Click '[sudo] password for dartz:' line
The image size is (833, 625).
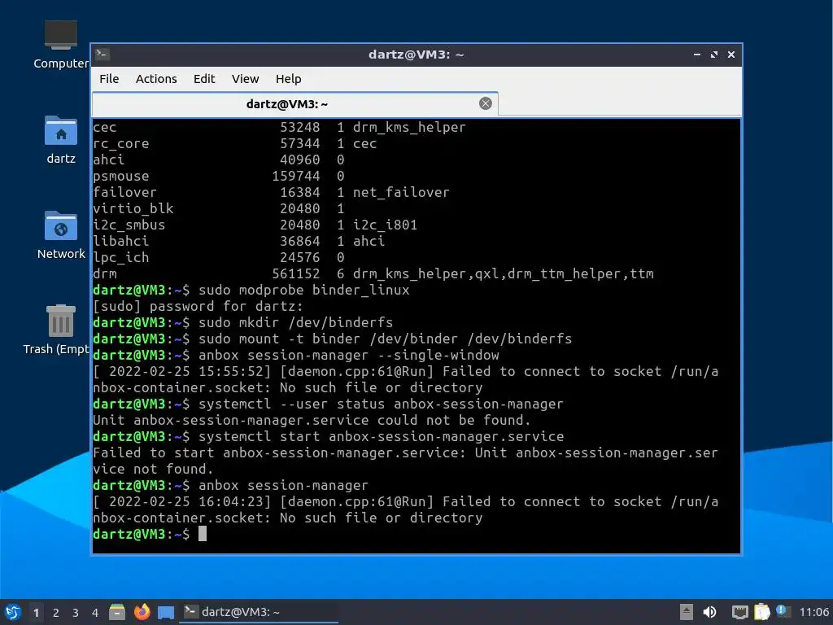198,306
